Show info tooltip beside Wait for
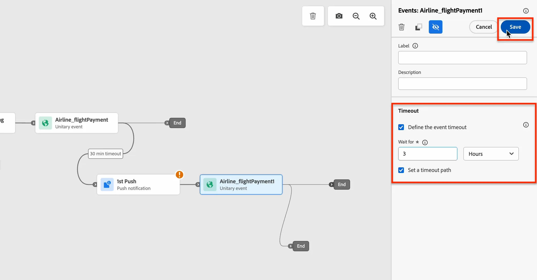This screenshot has width=537, height=280. click(x=425, y=142)
